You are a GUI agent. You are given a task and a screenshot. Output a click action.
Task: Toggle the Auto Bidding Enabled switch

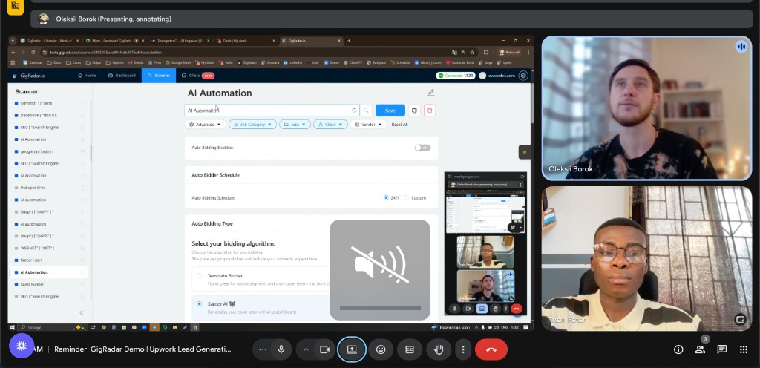[x=422, y=148]
